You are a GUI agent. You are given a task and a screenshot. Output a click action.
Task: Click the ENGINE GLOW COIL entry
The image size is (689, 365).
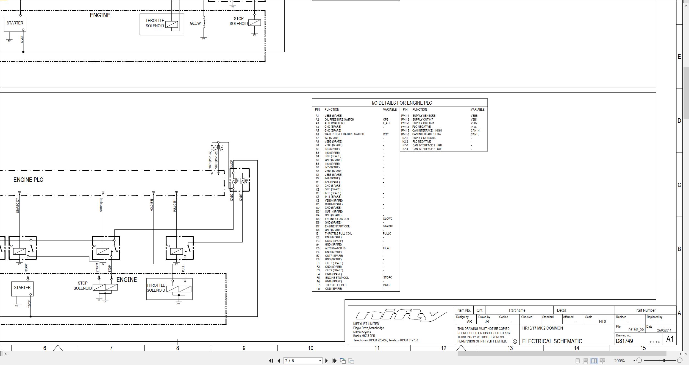[x=337, y=219]
